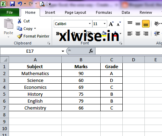Screen dimensions: 162x136
Task: Click the Insert Function fx icon
Action: (x=91, y=51)
